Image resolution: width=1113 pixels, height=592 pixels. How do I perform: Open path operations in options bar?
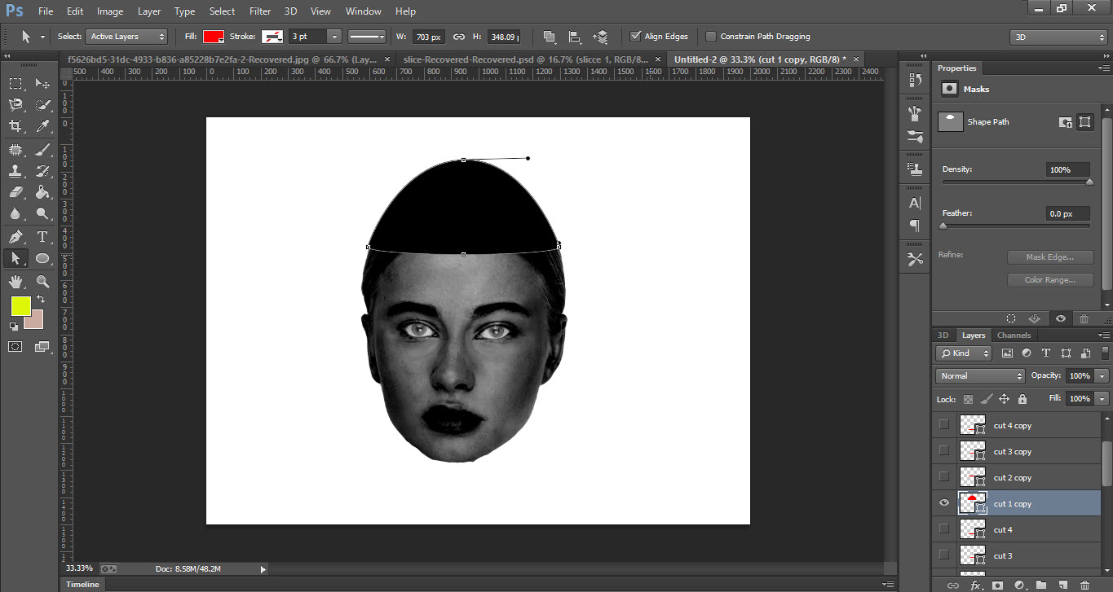tap(549, 37)
